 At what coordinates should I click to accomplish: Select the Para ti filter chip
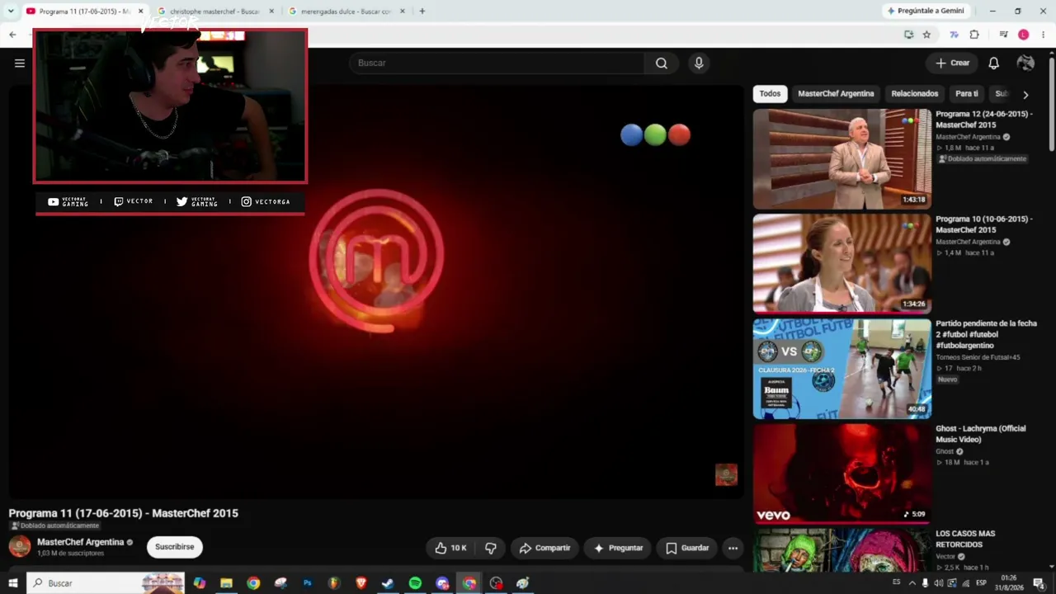[x=967, y=94]
